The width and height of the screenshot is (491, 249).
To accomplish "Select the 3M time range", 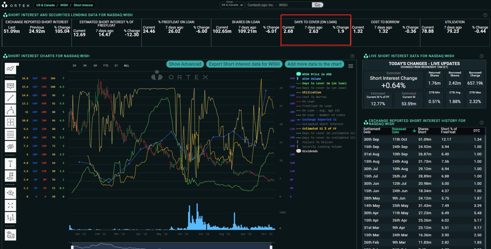I will (x=85, y=66).
